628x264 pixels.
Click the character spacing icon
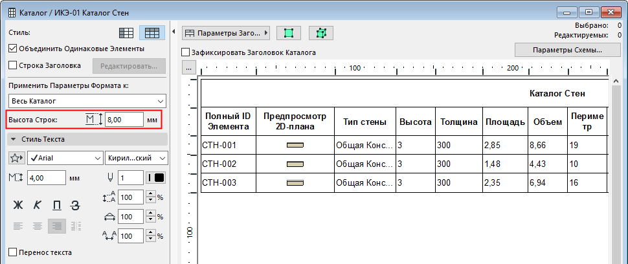pyautogui.click(x=109, y=236)
